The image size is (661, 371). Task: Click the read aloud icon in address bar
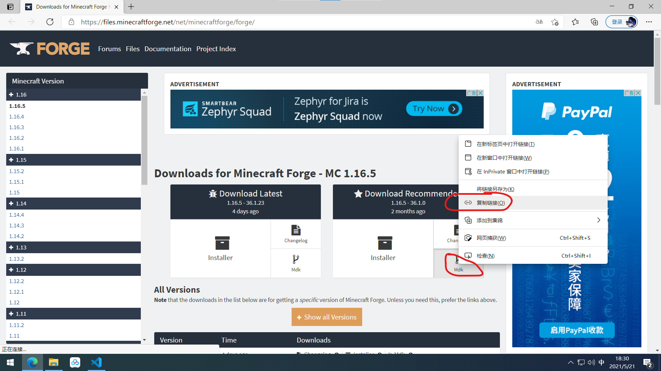539,22
